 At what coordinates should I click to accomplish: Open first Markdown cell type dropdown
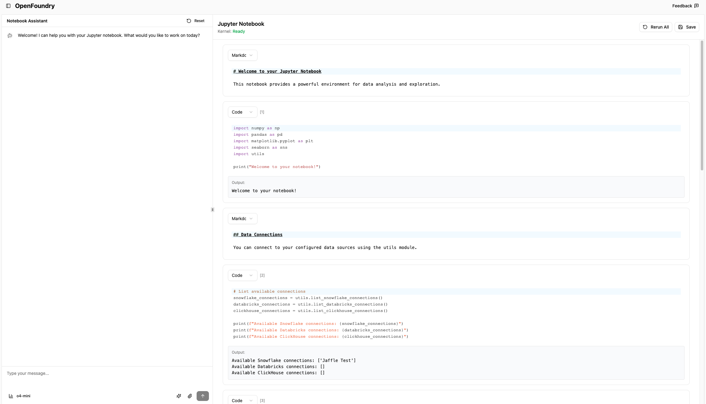242,55
